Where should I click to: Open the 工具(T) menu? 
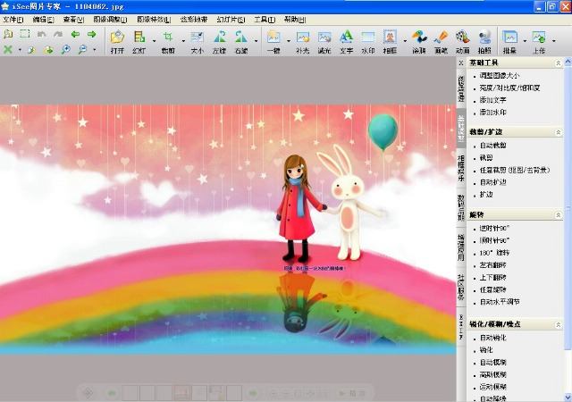point(265,20)
